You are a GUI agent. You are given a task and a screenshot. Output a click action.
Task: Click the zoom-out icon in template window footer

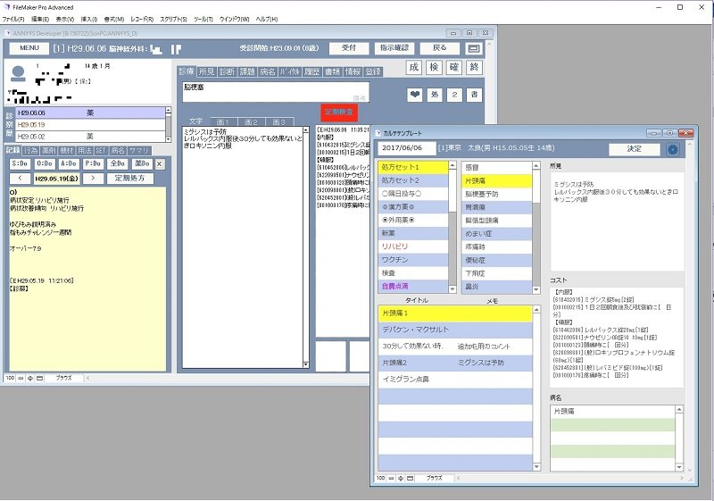point(391,479)
